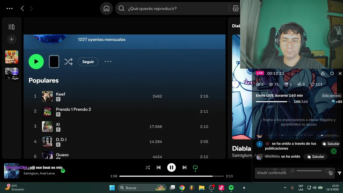Select the track Guaso

coord(62,155)
